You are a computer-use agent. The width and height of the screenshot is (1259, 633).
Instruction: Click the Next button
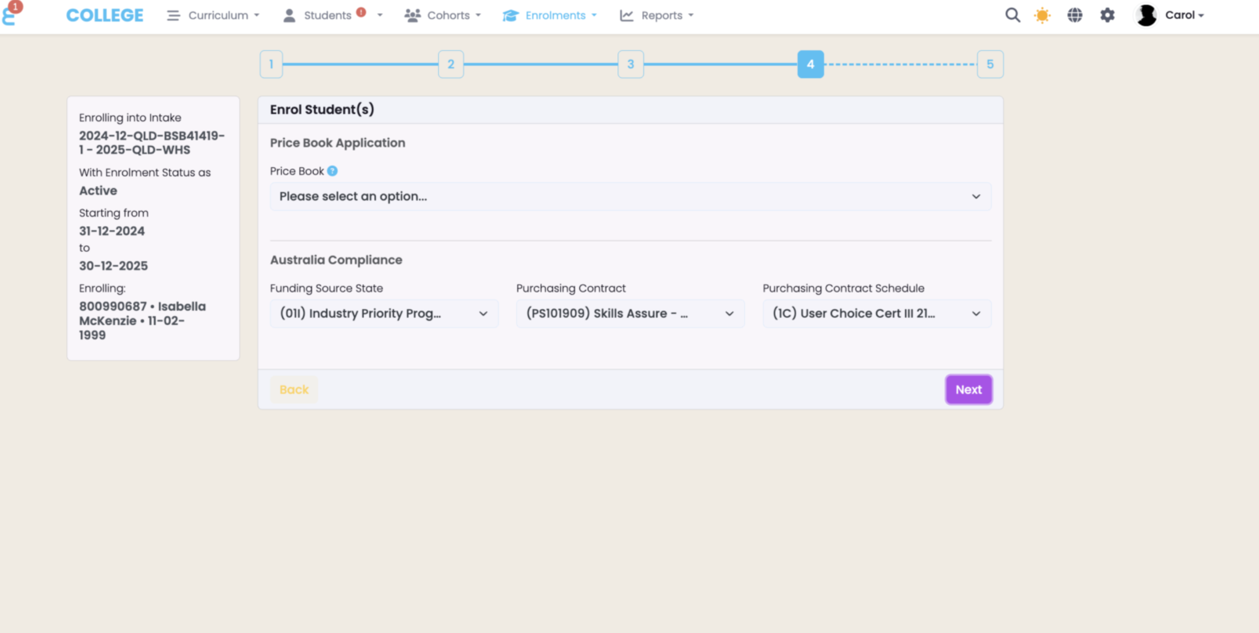(968, 390)
